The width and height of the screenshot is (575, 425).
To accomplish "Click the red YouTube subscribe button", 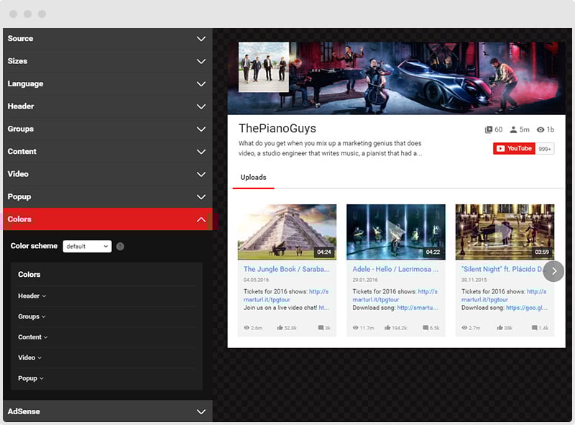I will [514, 148].
